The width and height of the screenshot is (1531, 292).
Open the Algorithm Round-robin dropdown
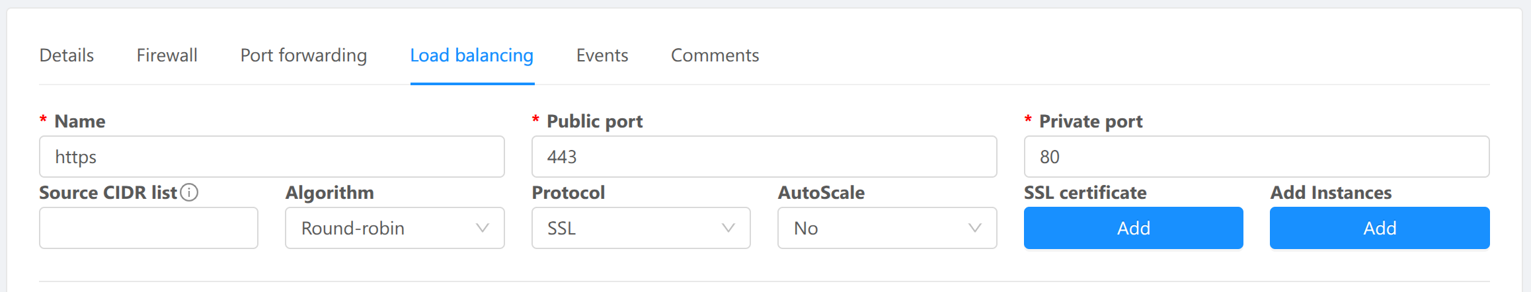394,228
